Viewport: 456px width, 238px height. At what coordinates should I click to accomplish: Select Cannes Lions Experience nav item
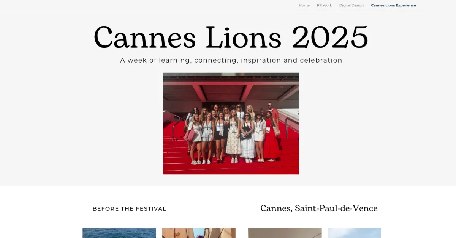(x=393, y=5)
